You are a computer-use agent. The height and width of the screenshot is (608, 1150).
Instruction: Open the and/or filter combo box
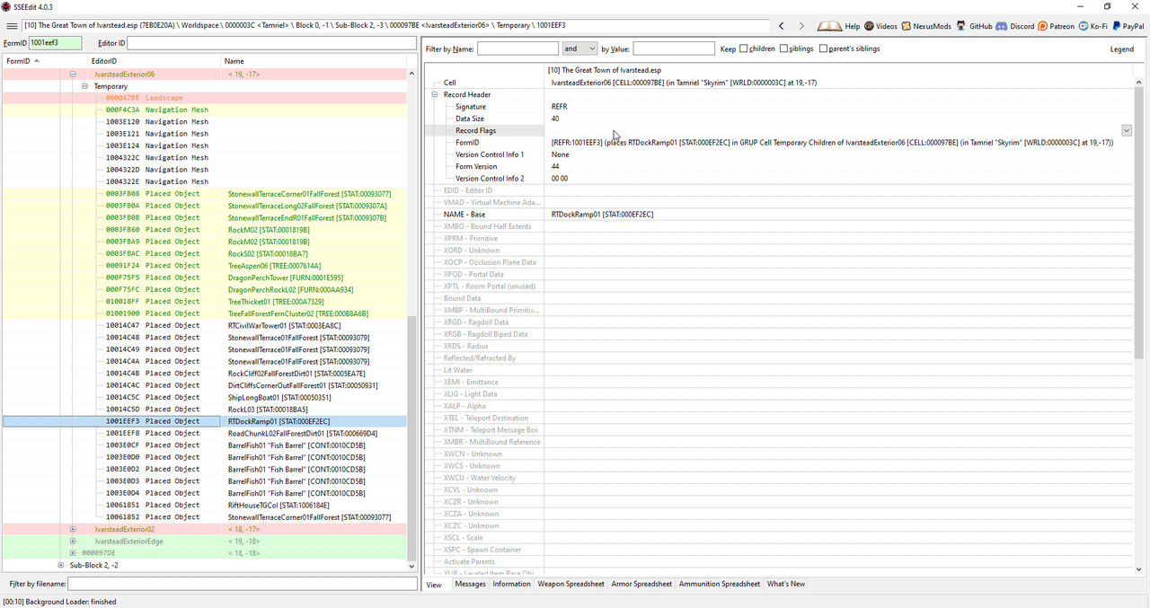tap(579, 48)
